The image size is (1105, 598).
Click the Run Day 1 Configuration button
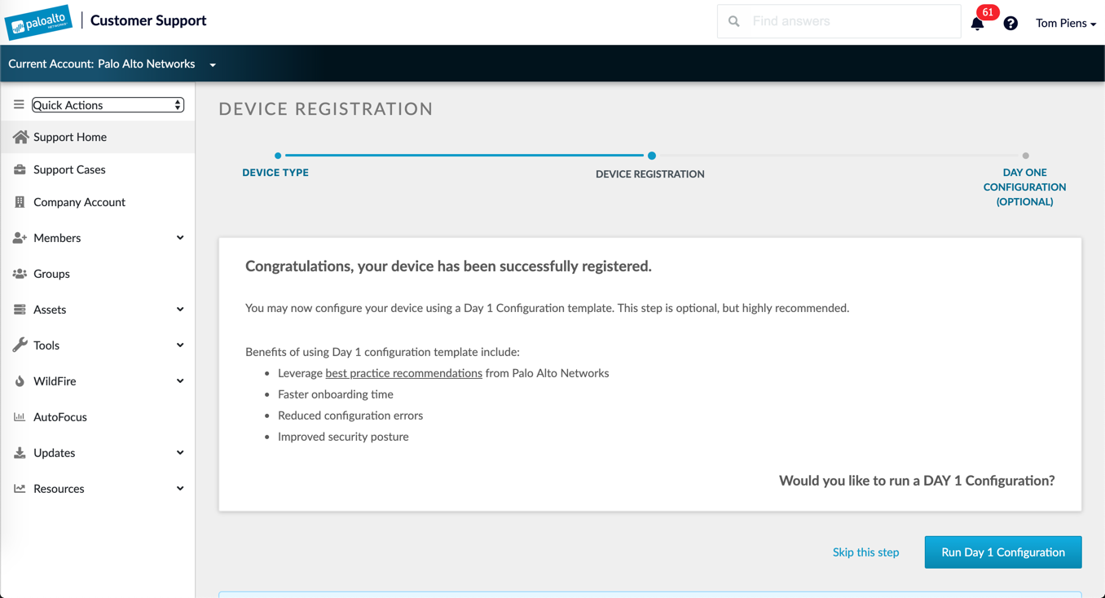(1002, 552)
